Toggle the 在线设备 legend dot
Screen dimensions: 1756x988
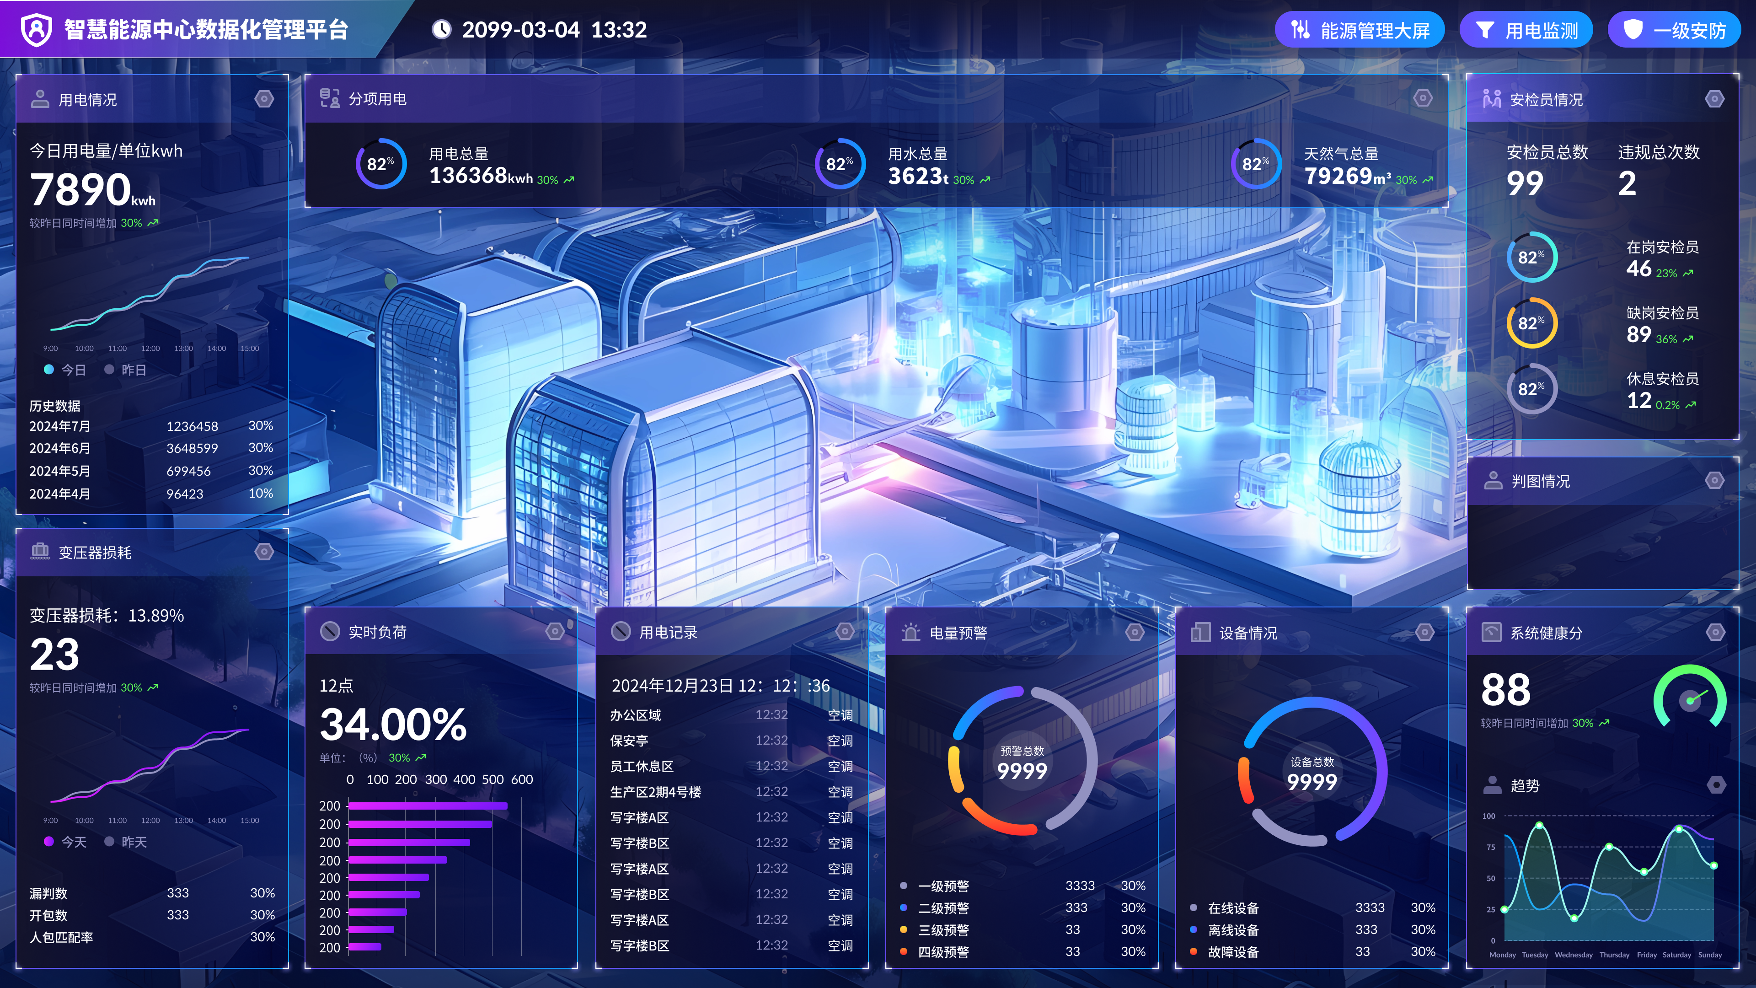pos(1193,907)
